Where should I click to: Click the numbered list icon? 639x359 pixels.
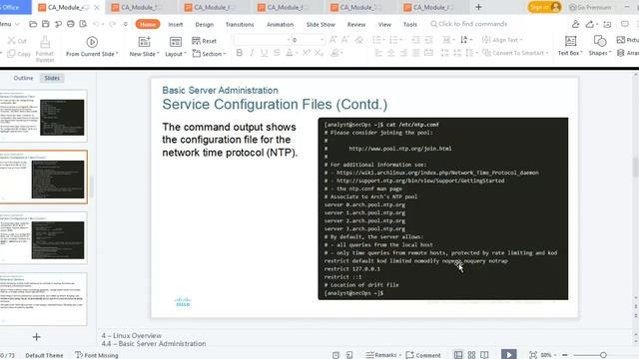click(x=393, y=40)
